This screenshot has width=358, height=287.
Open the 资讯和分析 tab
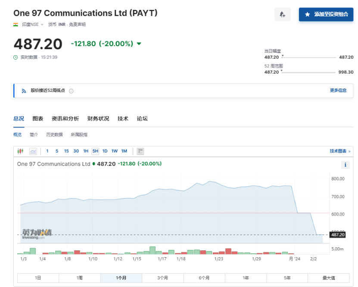(65, 119)
